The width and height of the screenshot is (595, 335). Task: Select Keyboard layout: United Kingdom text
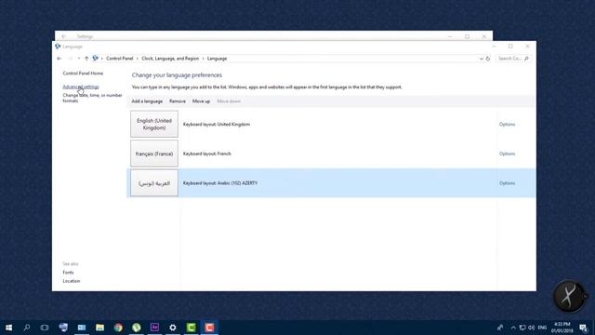pos(217,124)
